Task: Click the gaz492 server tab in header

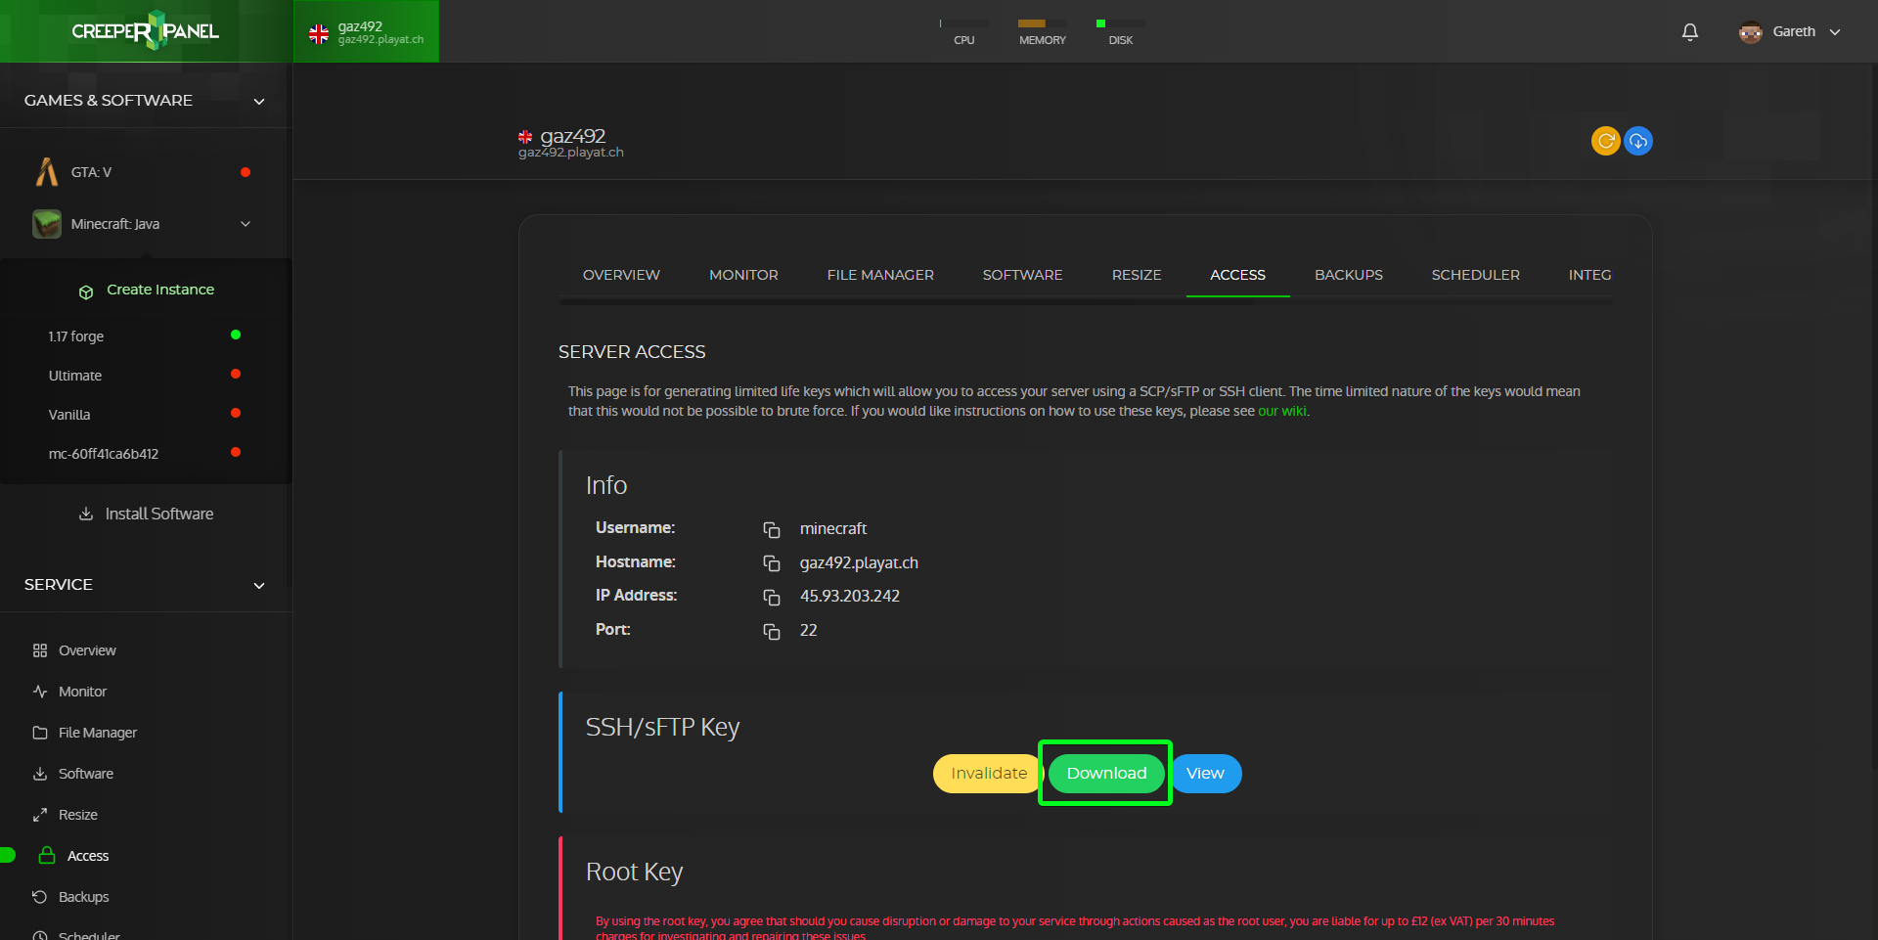Action: pos(367,31)
